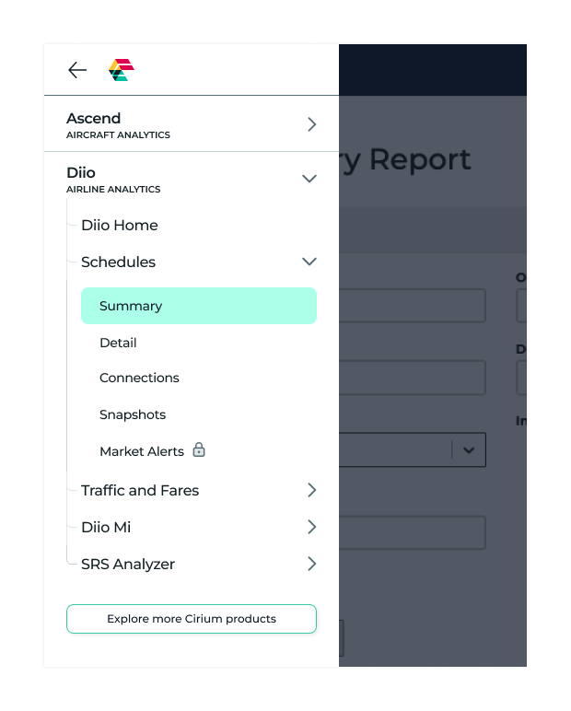The width and height of the screenshot is (571, 711).
Task: Expand the Diio Mi chevron
Action: point(311,527)
